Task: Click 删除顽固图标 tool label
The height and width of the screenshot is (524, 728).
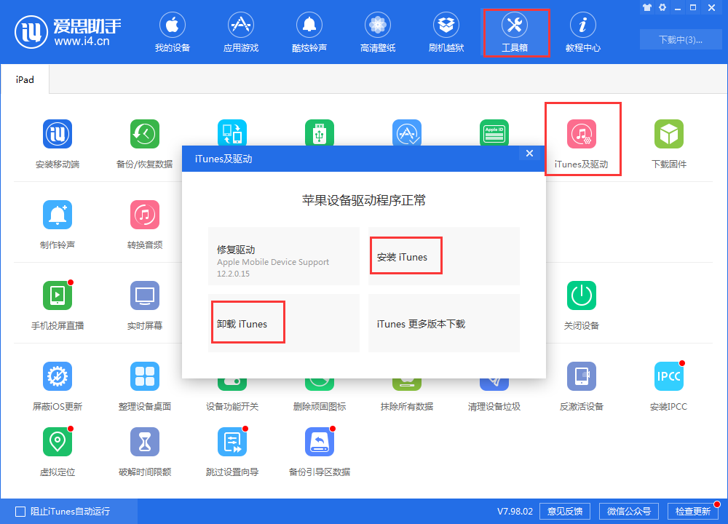Action: pyautogui.click(x=320, y=407)
